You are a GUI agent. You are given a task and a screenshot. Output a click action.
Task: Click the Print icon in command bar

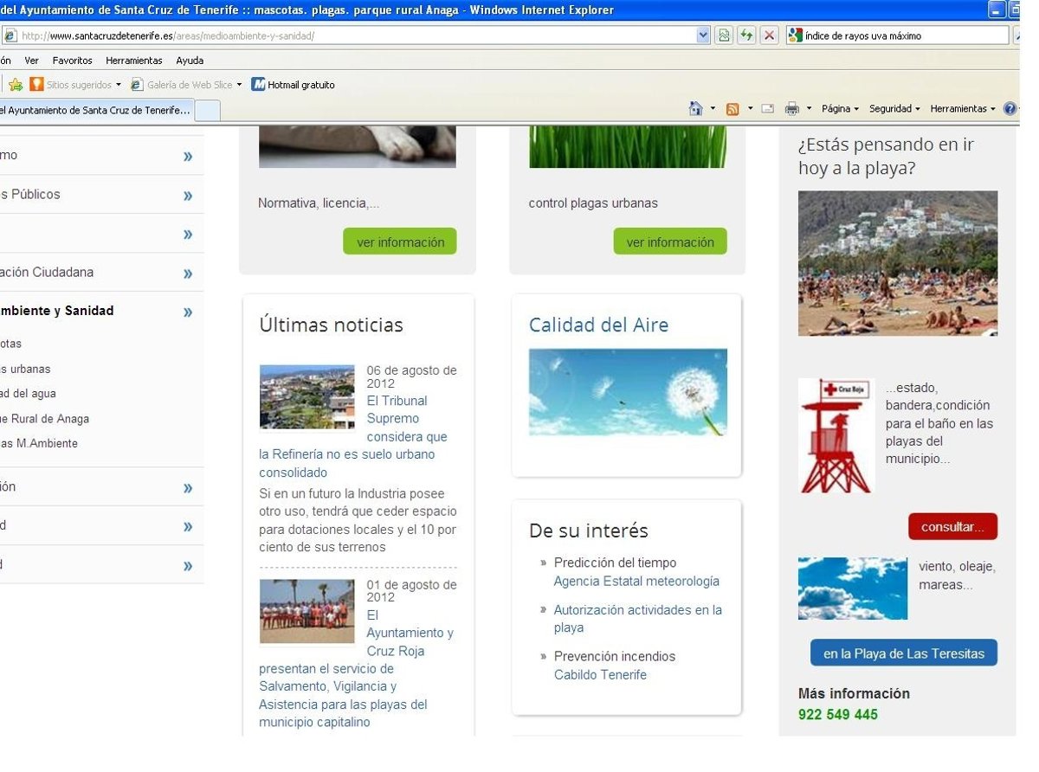pyautogui.click(x=791, y=109)
